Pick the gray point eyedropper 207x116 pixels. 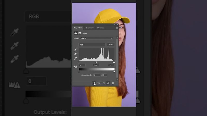75,54
